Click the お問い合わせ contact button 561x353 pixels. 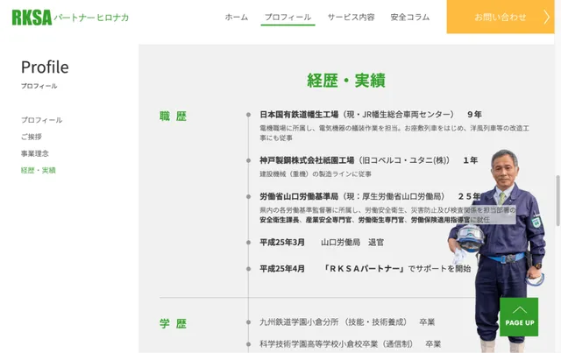501,17
